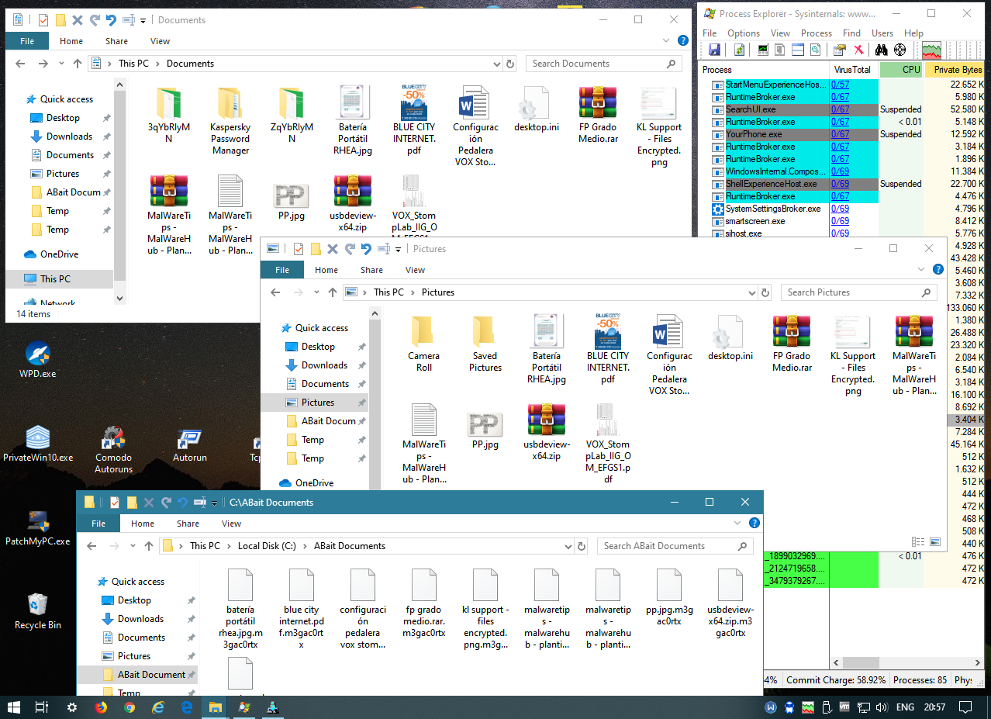This screenshot has height=719, width=991.
Task: Click the Refresh Now icon in Process Explorer
Action: pos(739,50)
